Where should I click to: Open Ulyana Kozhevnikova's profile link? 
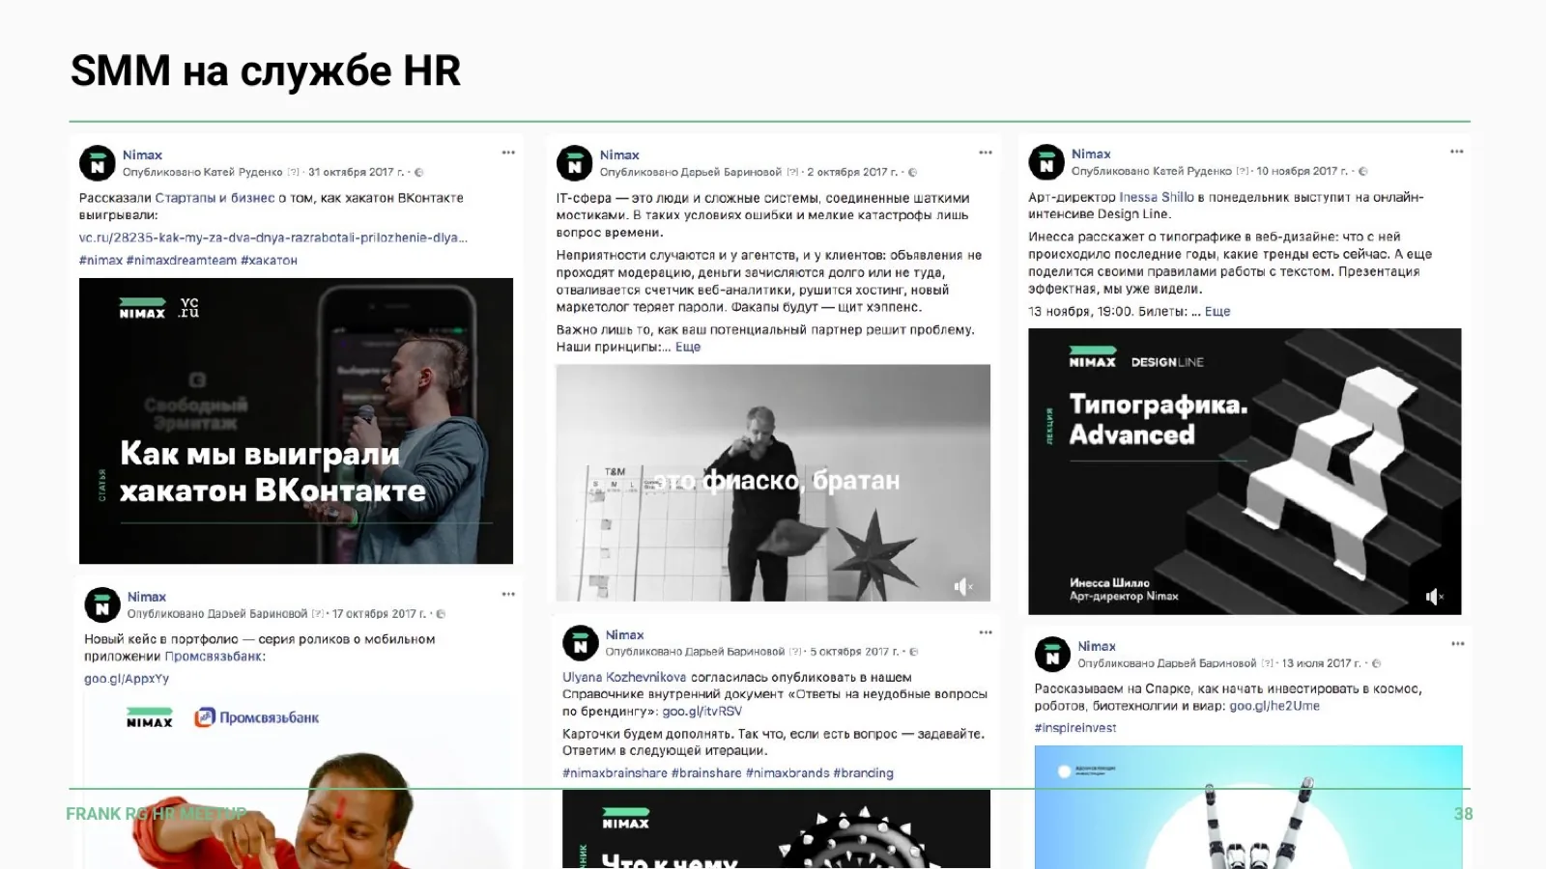pos(624,678)
